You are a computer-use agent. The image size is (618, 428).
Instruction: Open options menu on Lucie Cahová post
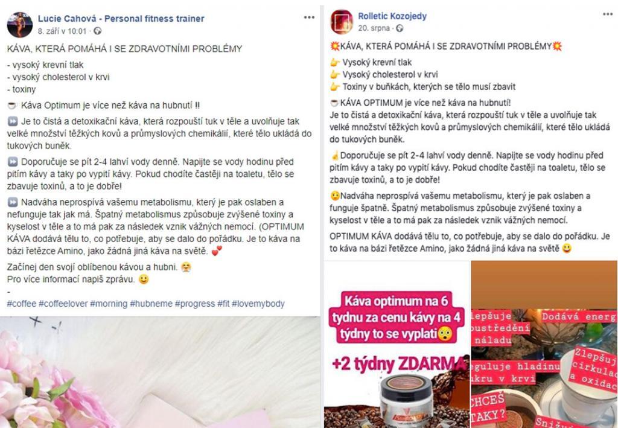click(x=309, y=18)
